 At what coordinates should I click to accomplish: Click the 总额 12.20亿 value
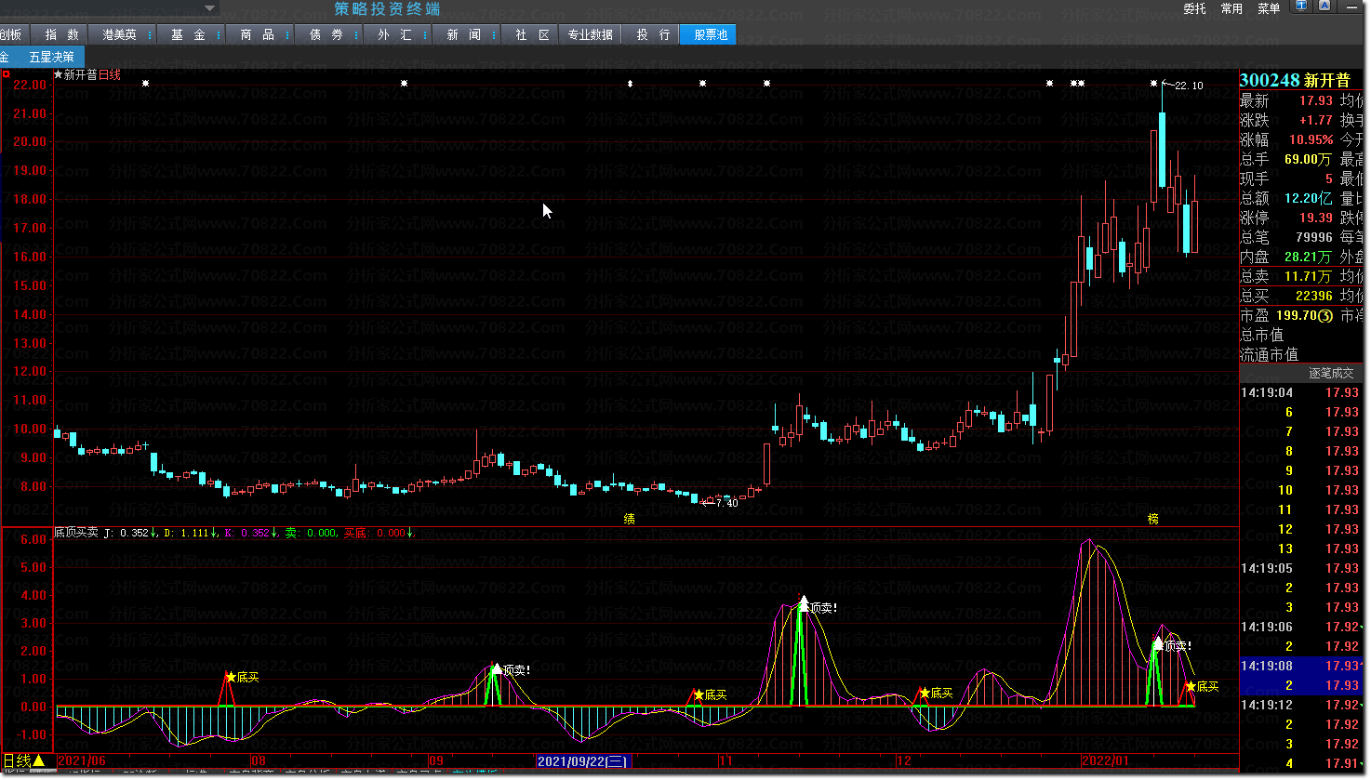tap(1308, 198)
